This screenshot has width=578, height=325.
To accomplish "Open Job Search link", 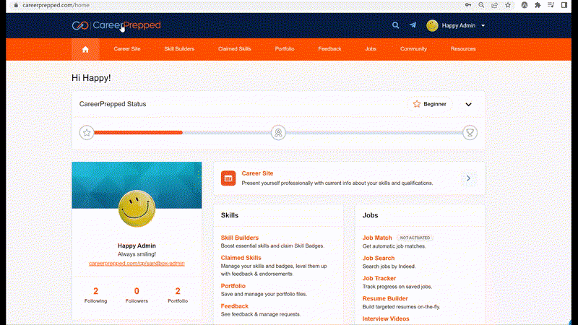I will 378,258.
